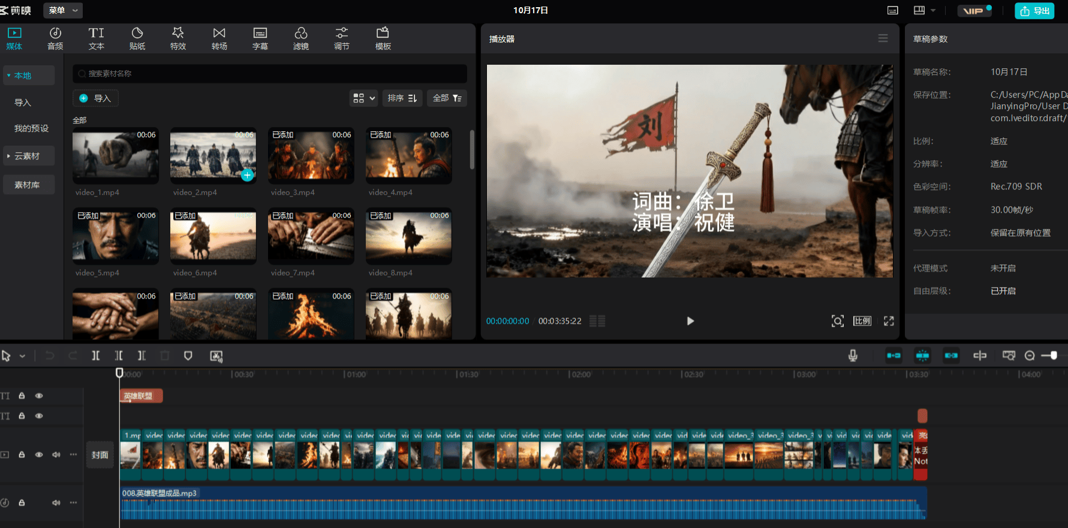
Task: Click the 封面 cover button on timeline
Action: coord(100,455)
